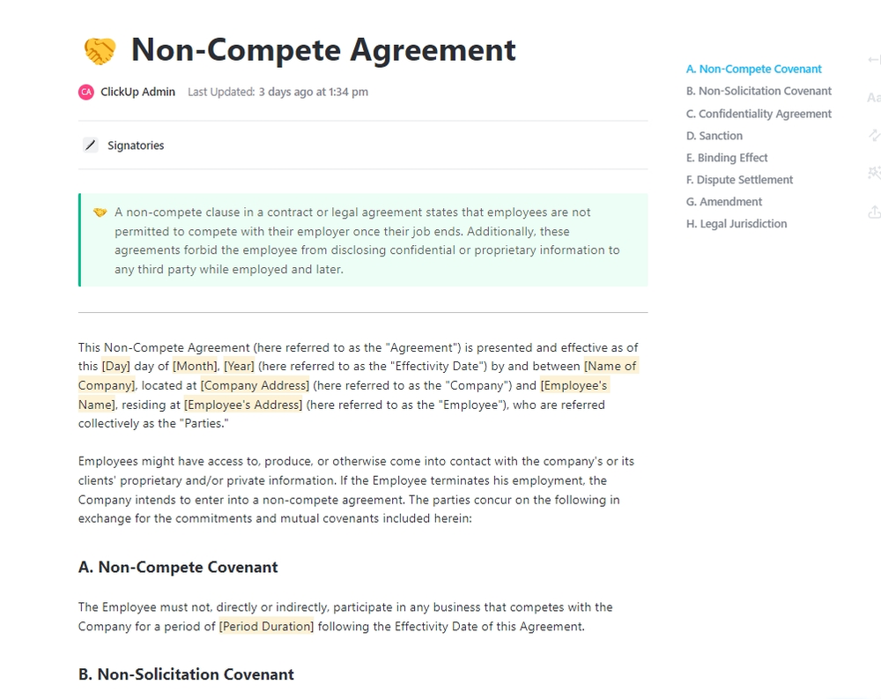Open text styling via the Aa icon

(x=876, y=97)
